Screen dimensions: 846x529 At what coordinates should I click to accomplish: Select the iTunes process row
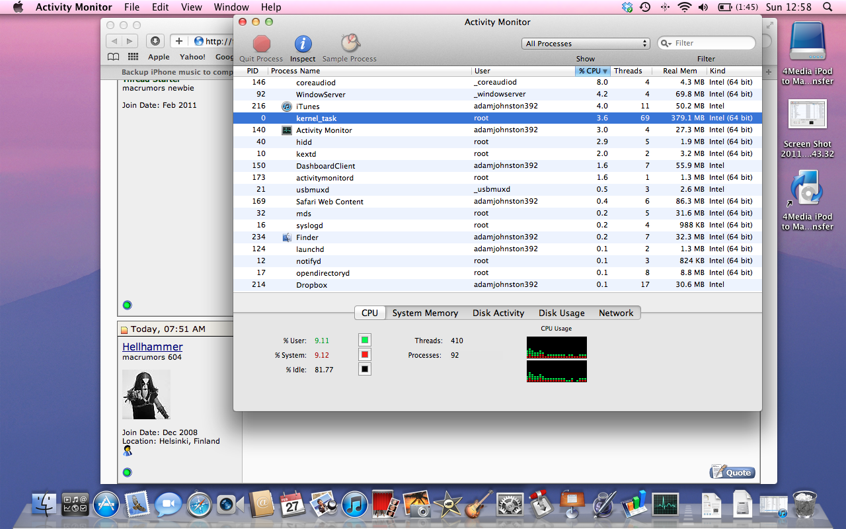498,106
